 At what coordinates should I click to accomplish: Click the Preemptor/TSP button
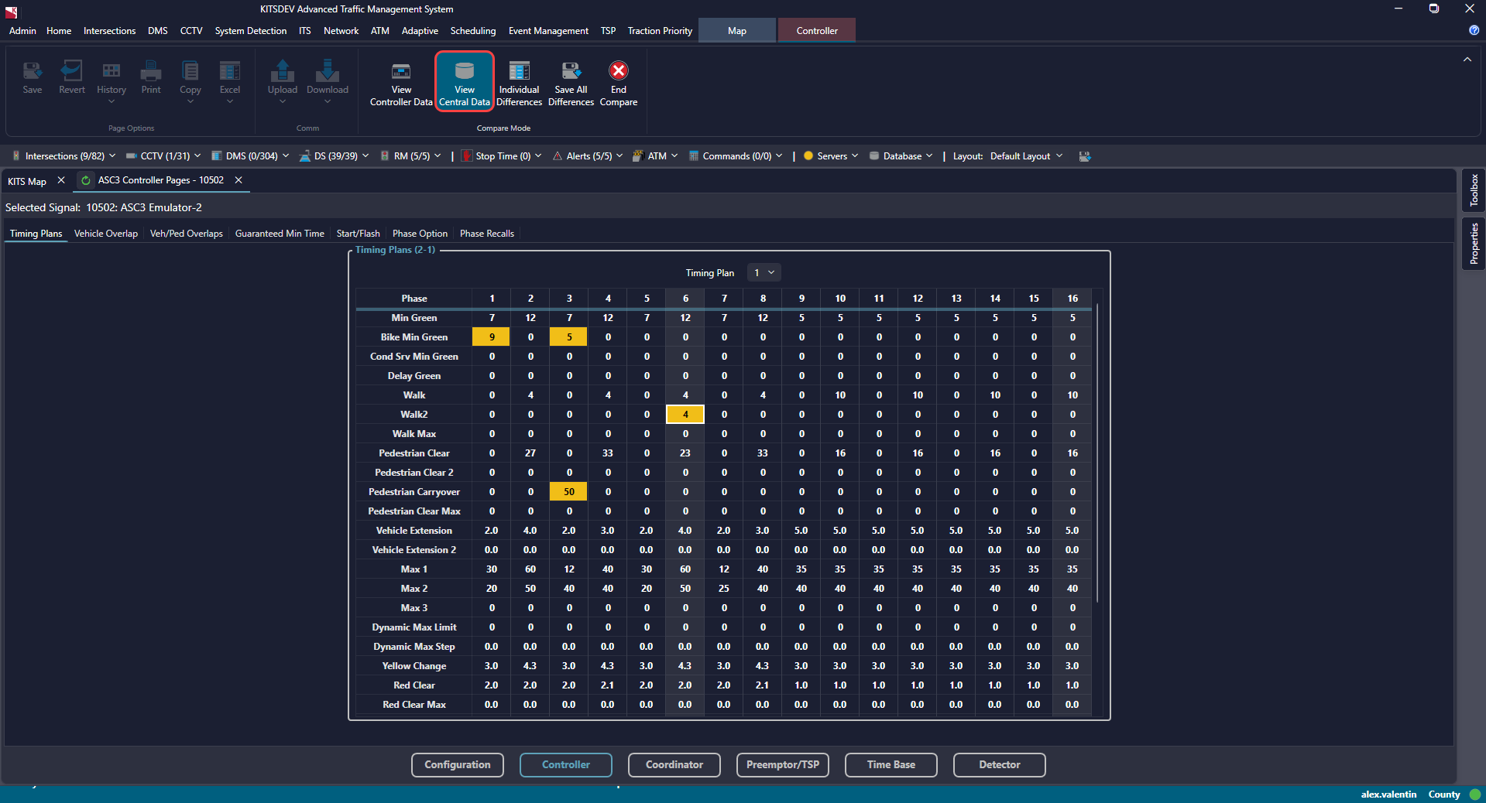click(x=783, y=765)
